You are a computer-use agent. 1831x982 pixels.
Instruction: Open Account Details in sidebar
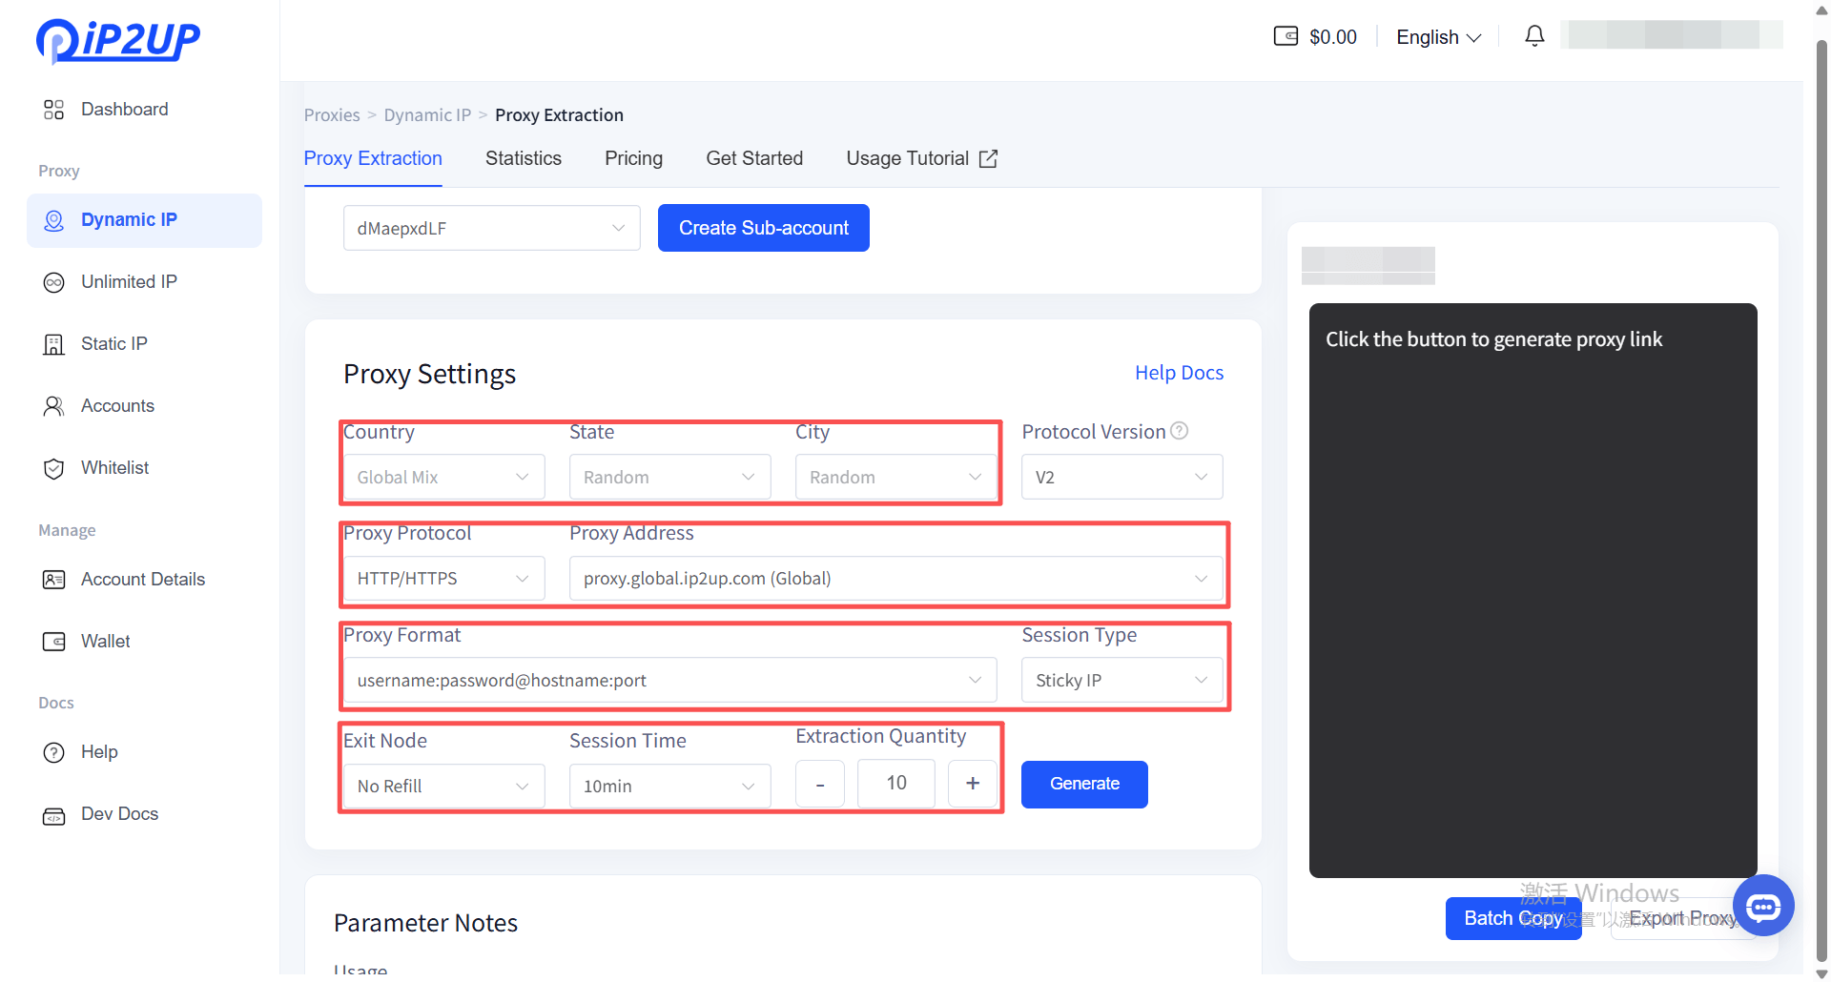tap(144, 580)
